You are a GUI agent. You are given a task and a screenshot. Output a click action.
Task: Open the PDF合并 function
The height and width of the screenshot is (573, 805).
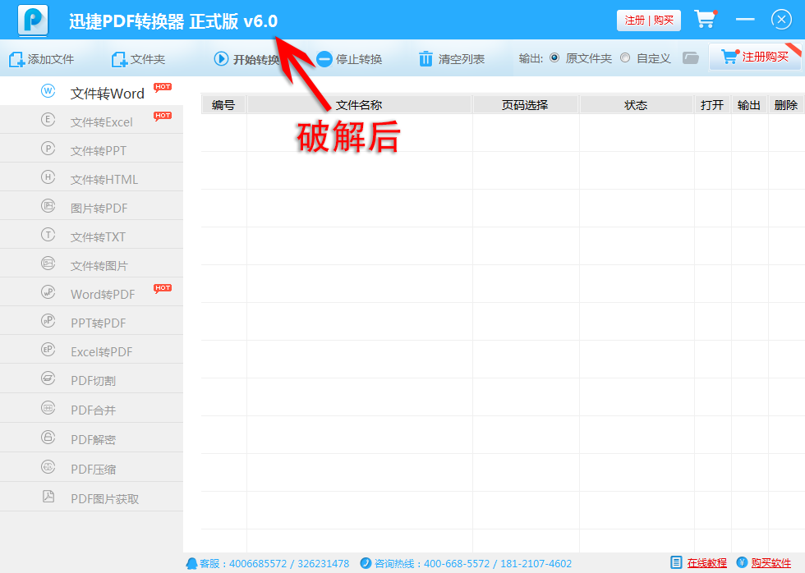tap(92, 408)
